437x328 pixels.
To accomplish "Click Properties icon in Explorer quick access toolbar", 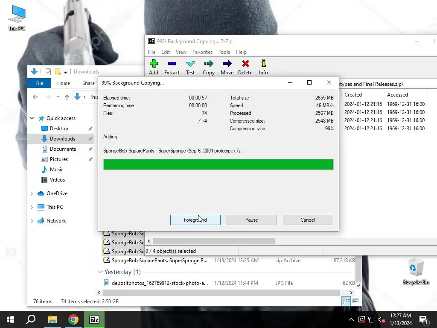I will tap(48, 72).
